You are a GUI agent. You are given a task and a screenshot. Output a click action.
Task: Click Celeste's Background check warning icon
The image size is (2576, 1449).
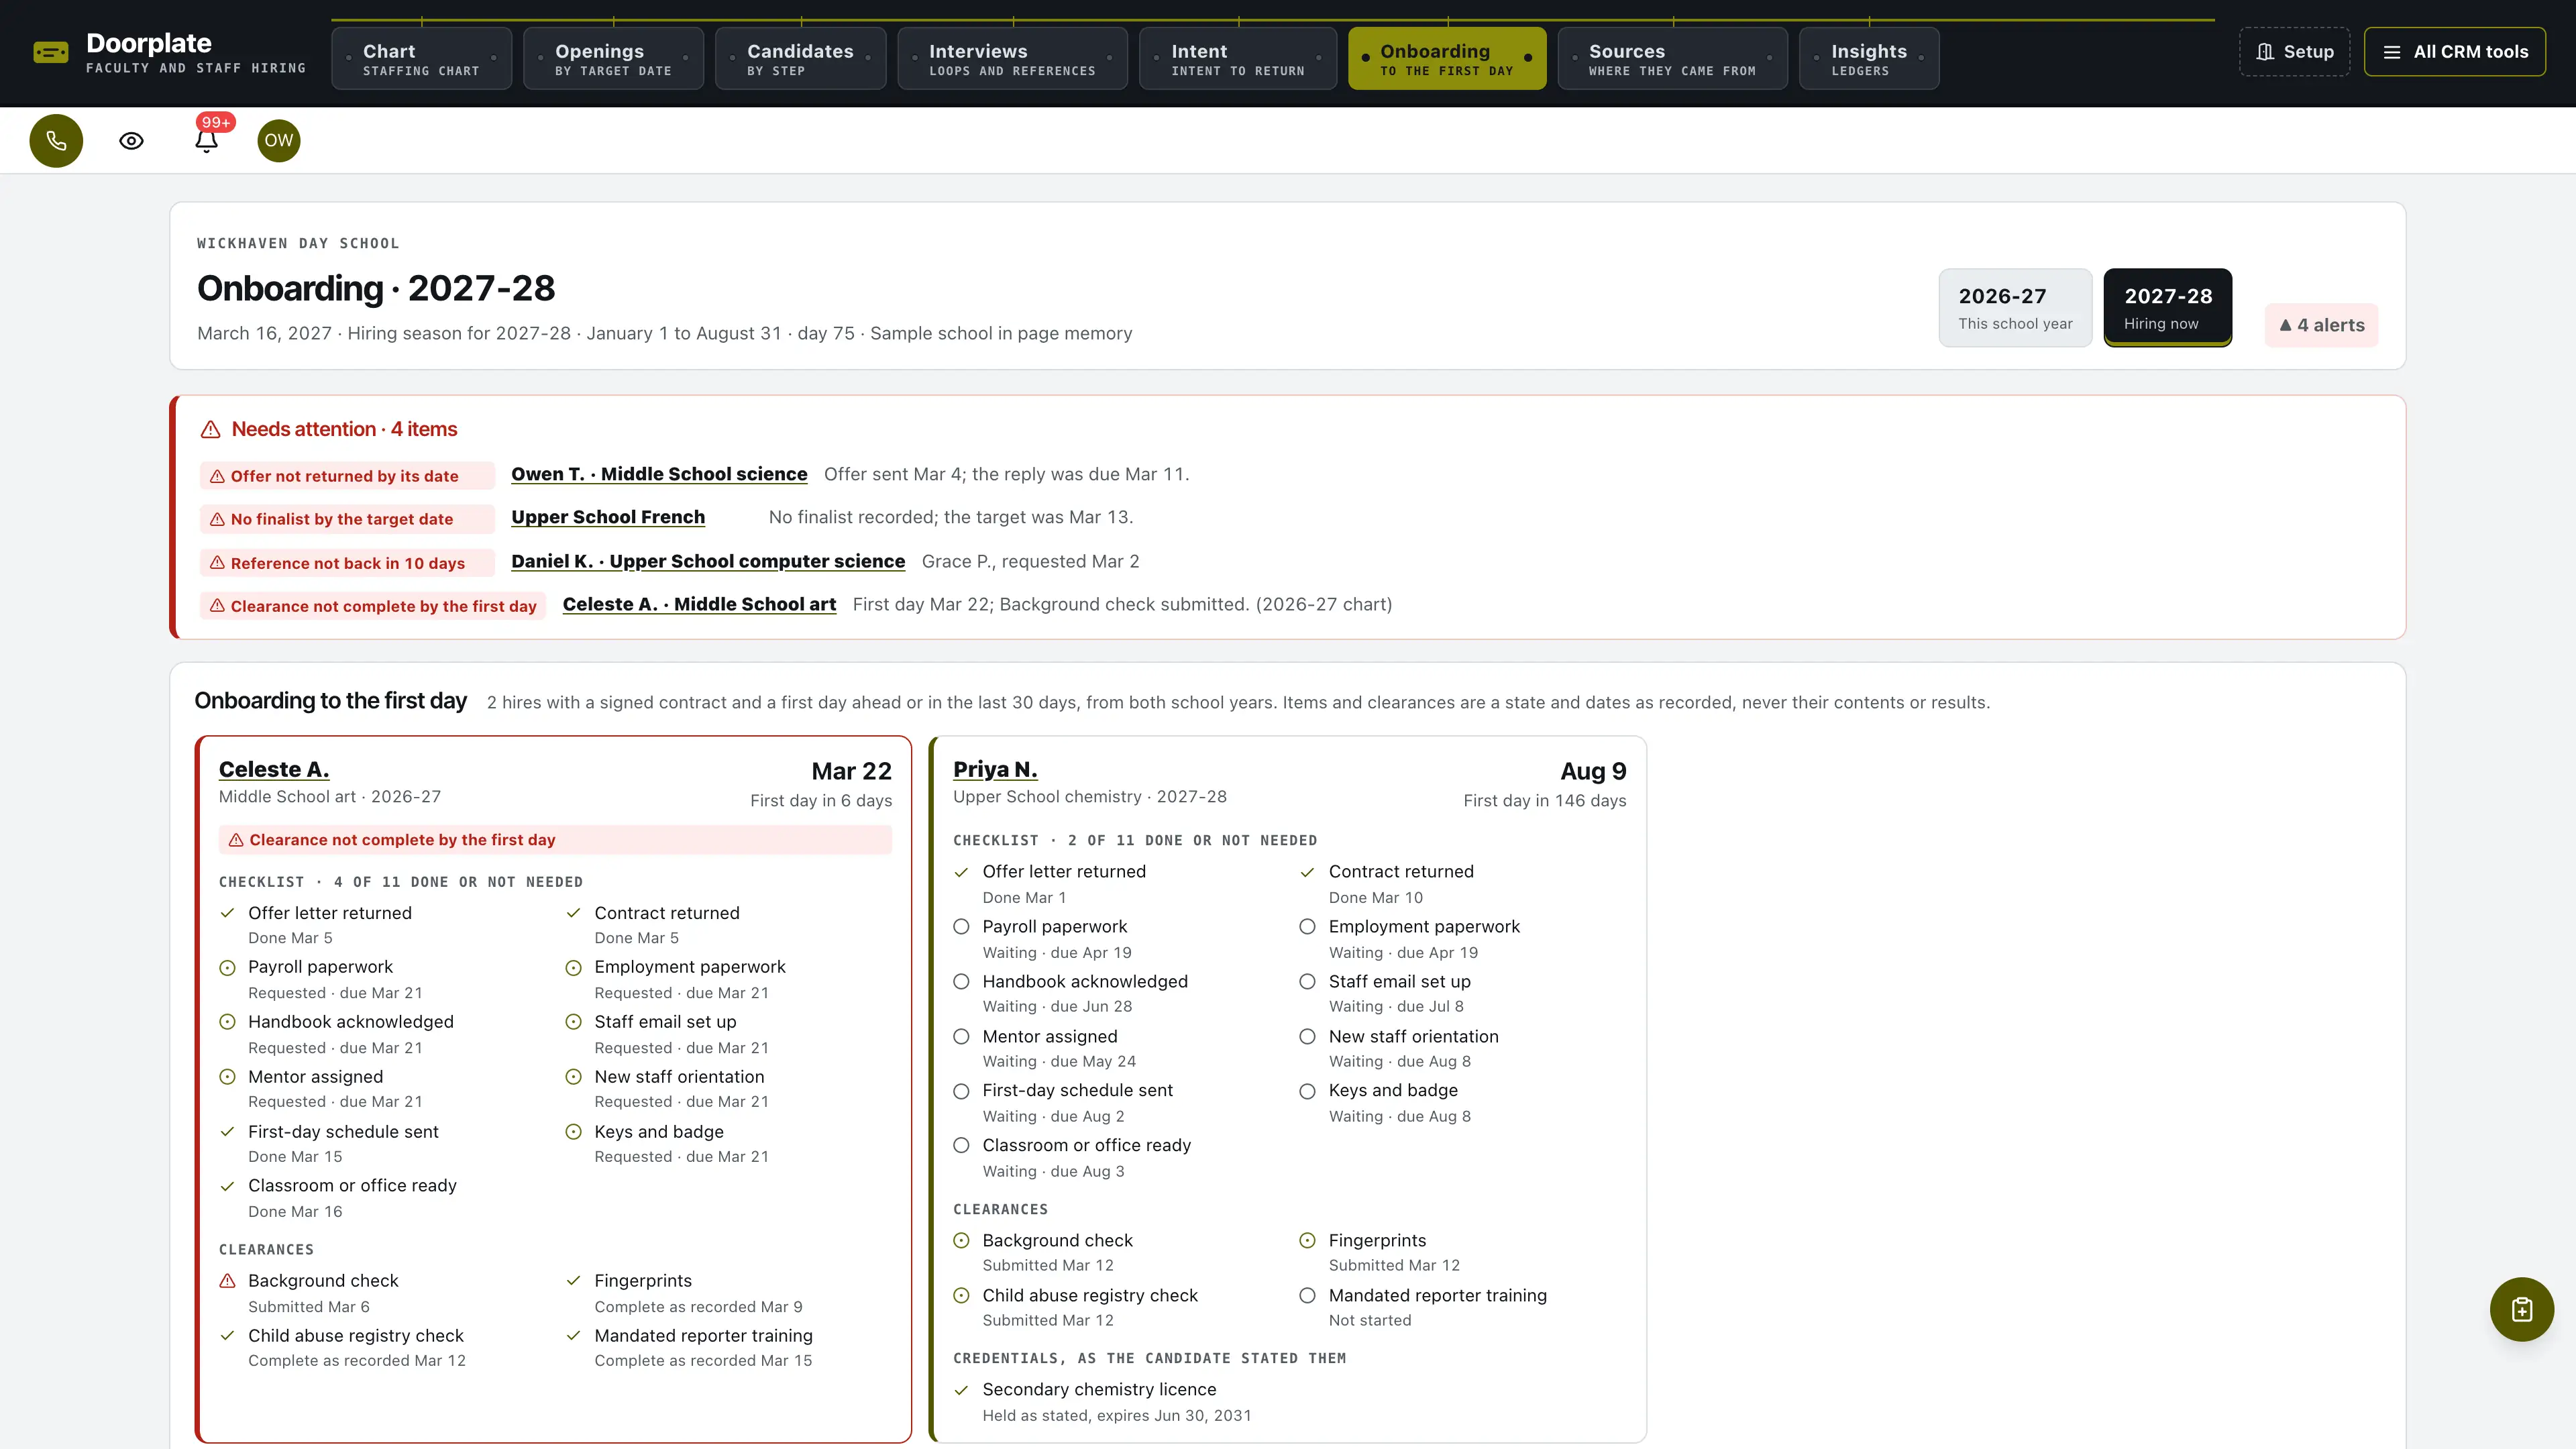[x=227, y=1281]
